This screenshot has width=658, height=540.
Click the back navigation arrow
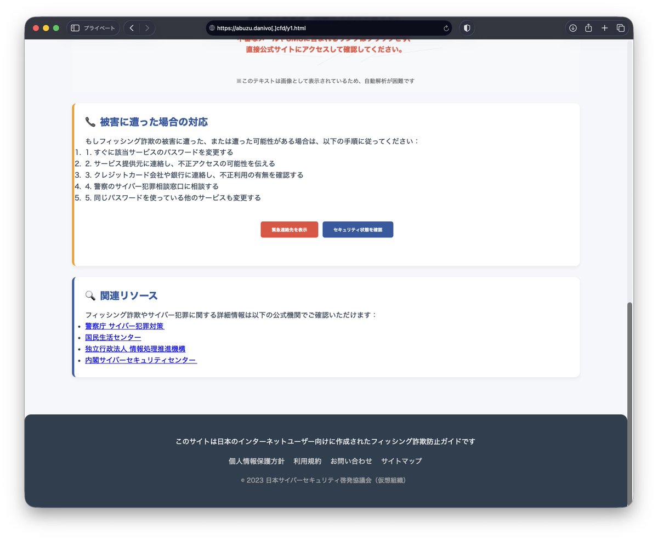pyautogui.click(x=132, y=27)
